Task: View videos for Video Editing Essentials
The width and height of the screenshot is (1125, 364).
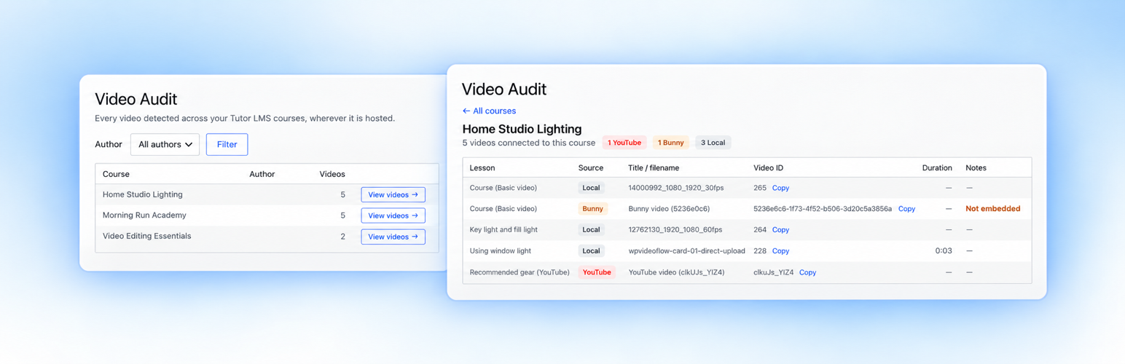Action: pyautogui.click(x=393, y=237)
